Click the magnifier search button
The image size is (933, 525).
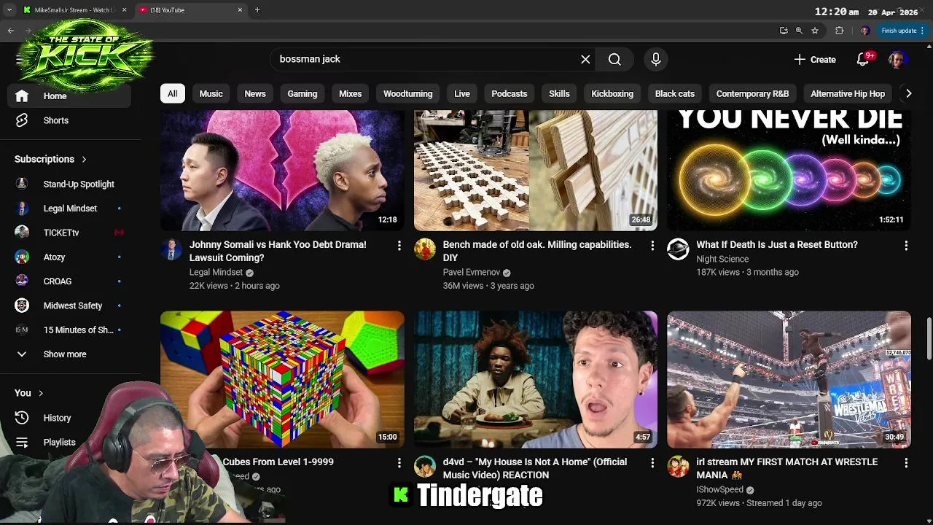point(614,59)
